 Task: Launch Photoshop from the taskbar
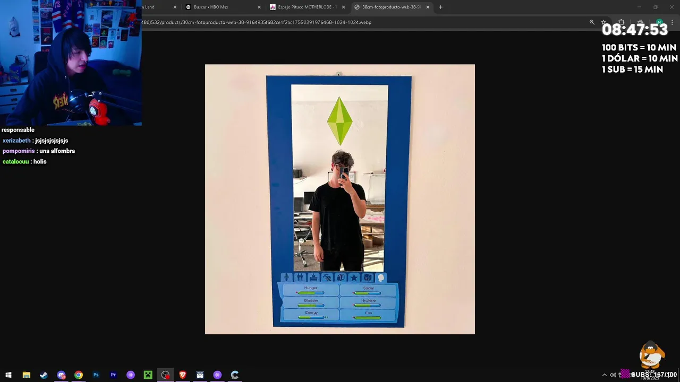(x=96, y=375)
